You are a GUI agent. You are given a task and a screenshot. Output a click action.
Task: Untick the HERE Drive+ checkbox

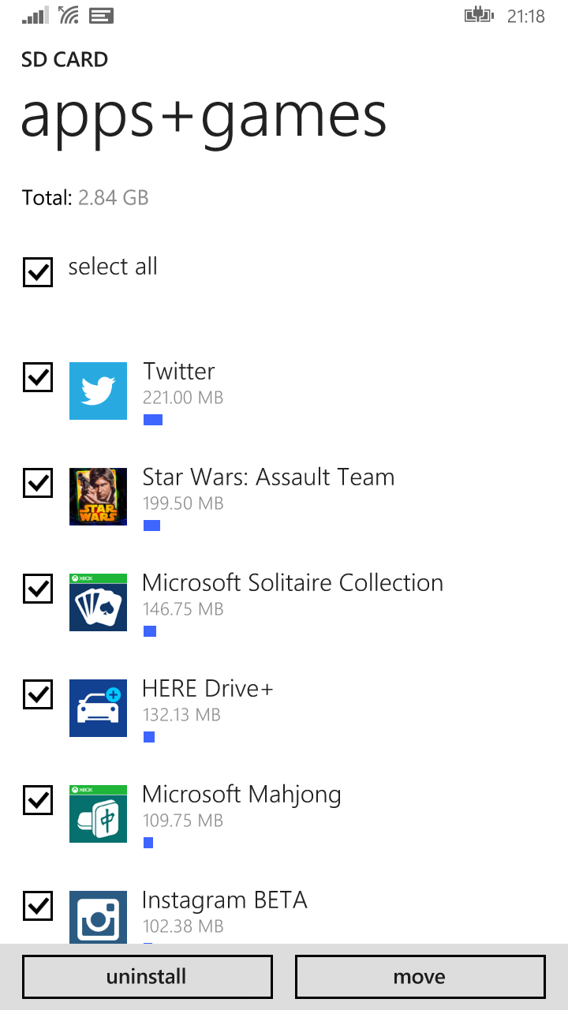click(x=38, y=694)
